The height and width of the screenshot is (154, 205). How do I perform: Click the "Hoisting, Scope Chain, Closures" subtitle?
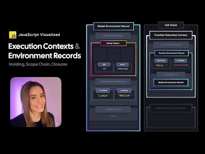[x=38, y=64]
